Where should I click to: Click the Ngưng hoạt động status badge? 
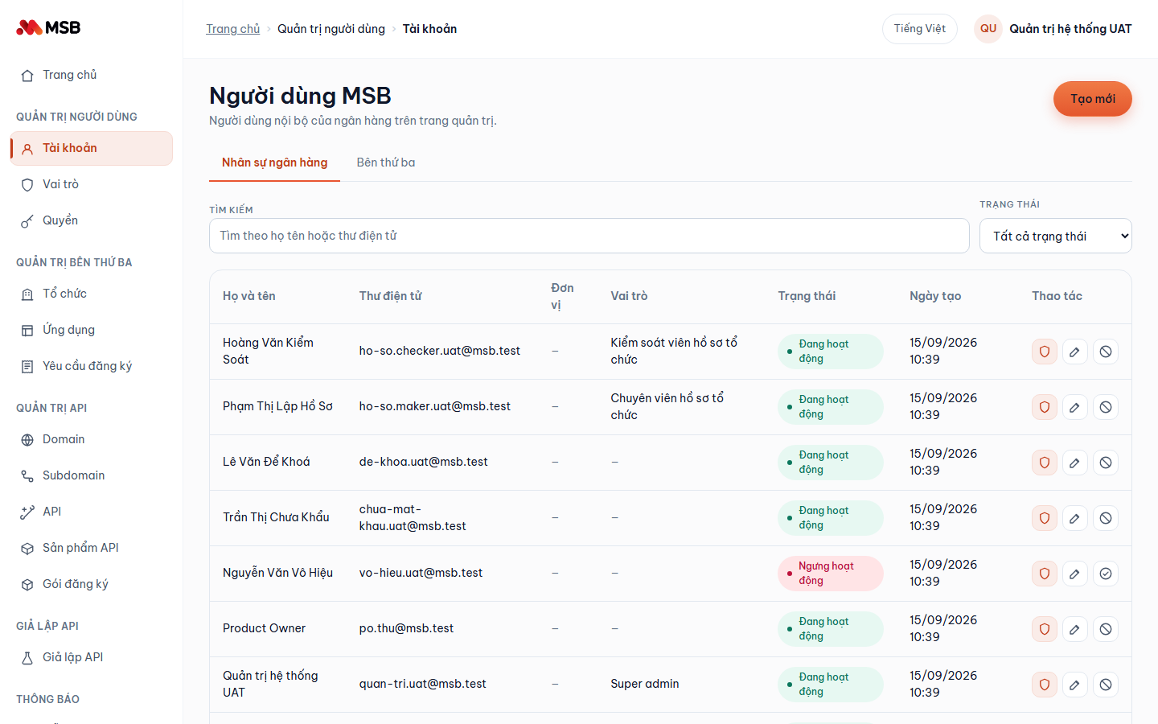[831, 574]
